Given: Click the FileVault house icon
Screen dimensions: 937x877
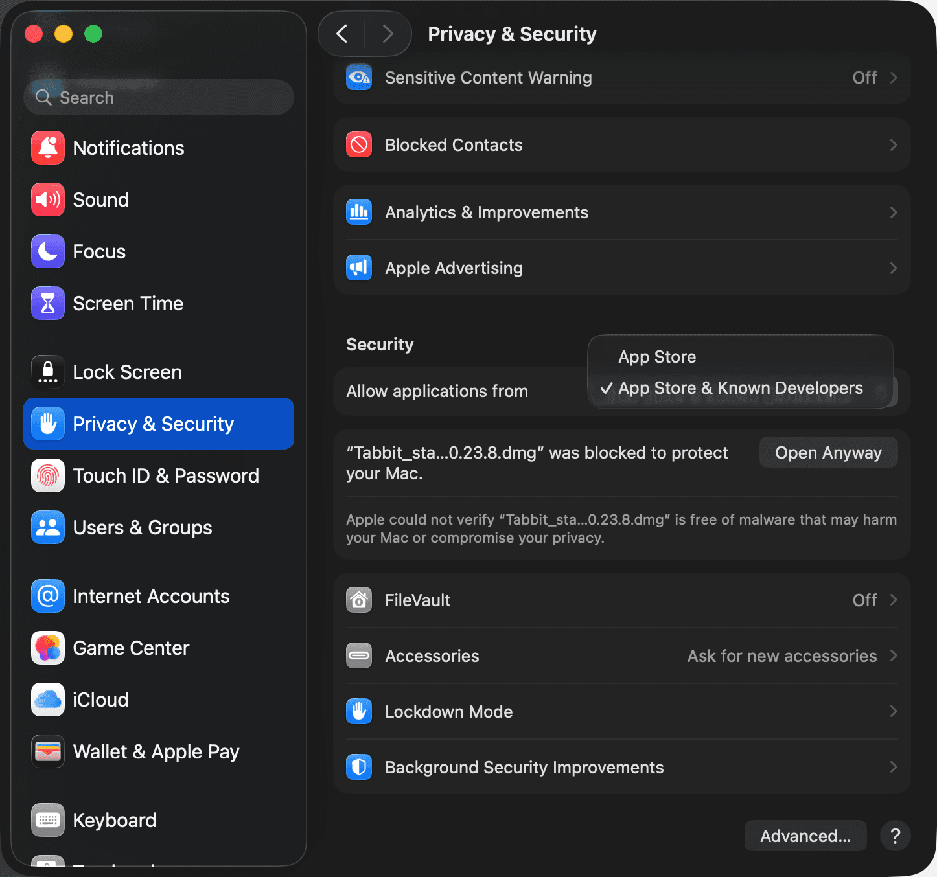Looking at the screenshot, I should pyautogui.click(x=359, y=600).
